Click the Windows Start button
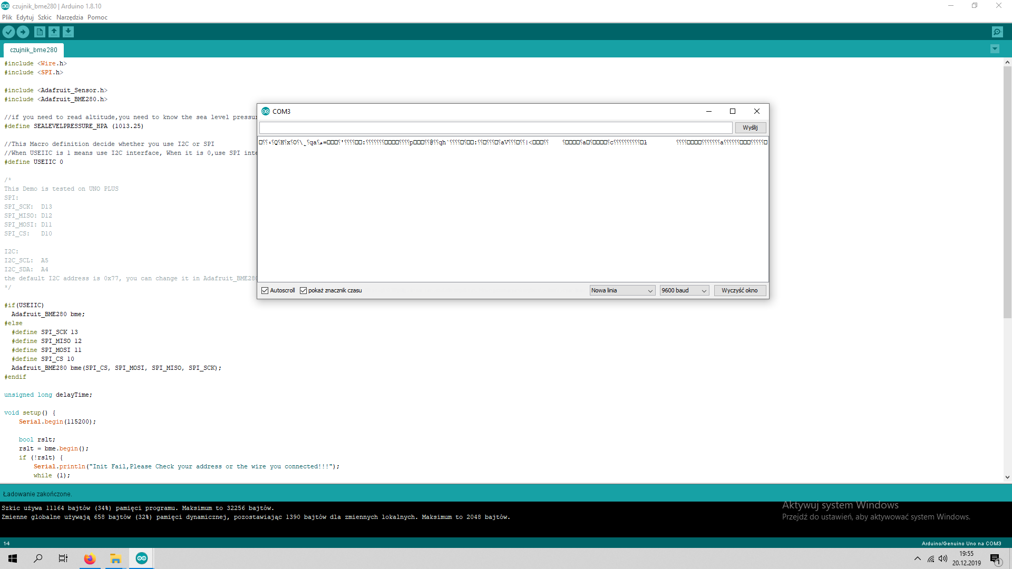 pos(13,558)
